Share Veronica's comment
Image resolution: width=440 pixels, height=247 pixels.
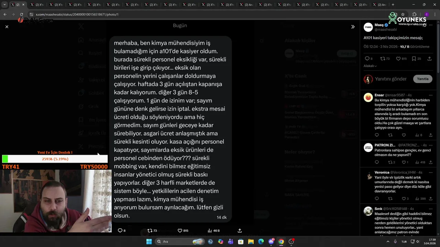point(431,199)
